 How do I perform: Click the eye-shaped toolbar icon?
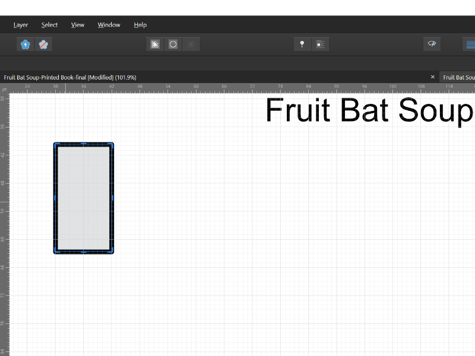432,44
